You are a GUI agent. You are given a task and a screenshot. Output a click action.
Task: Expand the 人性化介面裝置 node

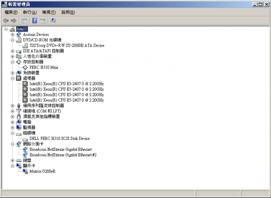(12, 56)
